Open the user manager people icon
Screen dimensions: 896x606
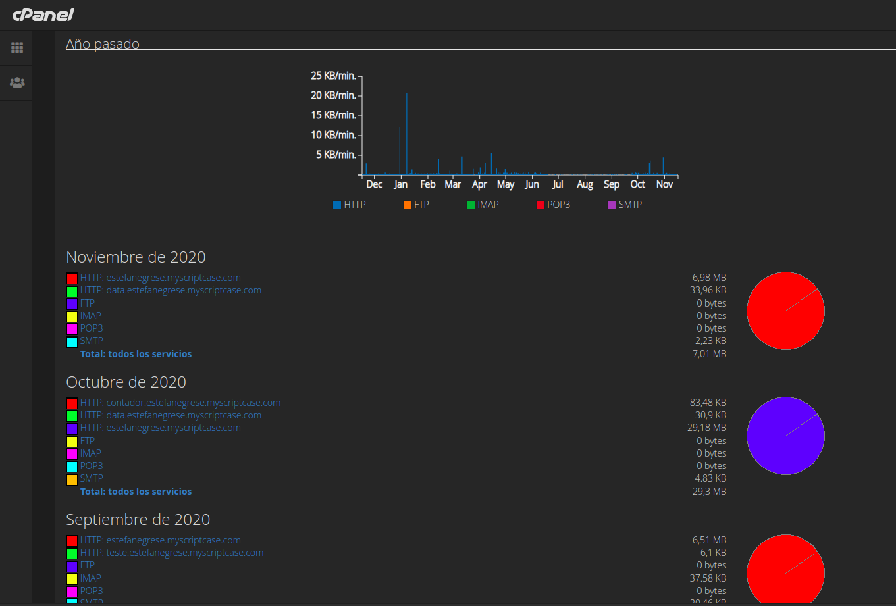[x=17, y=82]
